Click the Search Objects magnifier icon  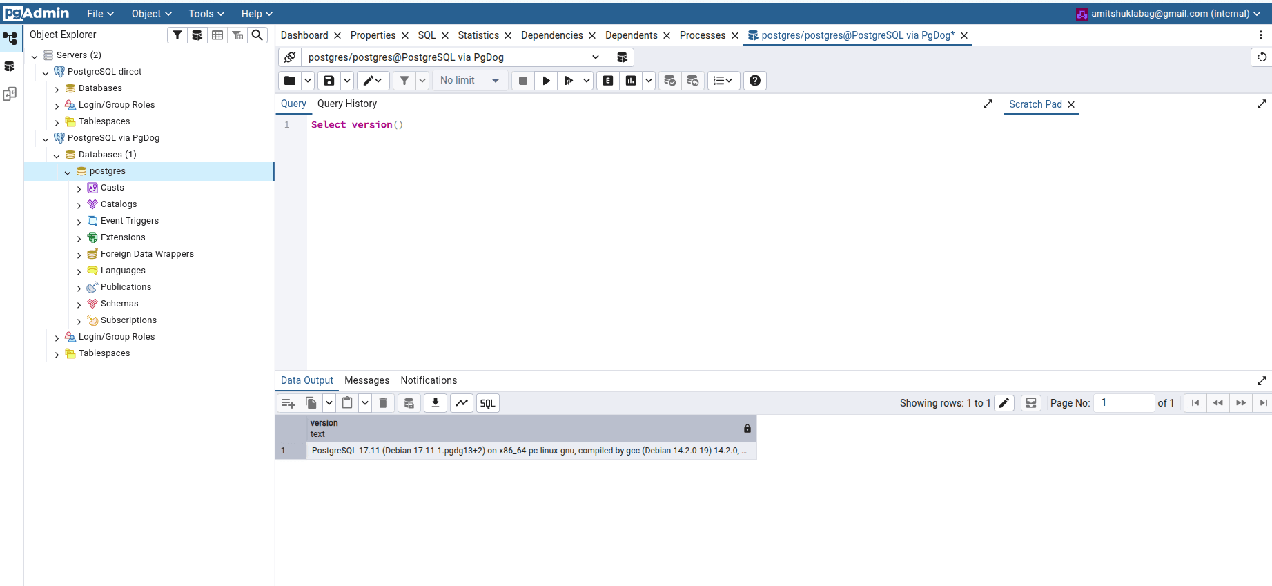click(257, 35)
